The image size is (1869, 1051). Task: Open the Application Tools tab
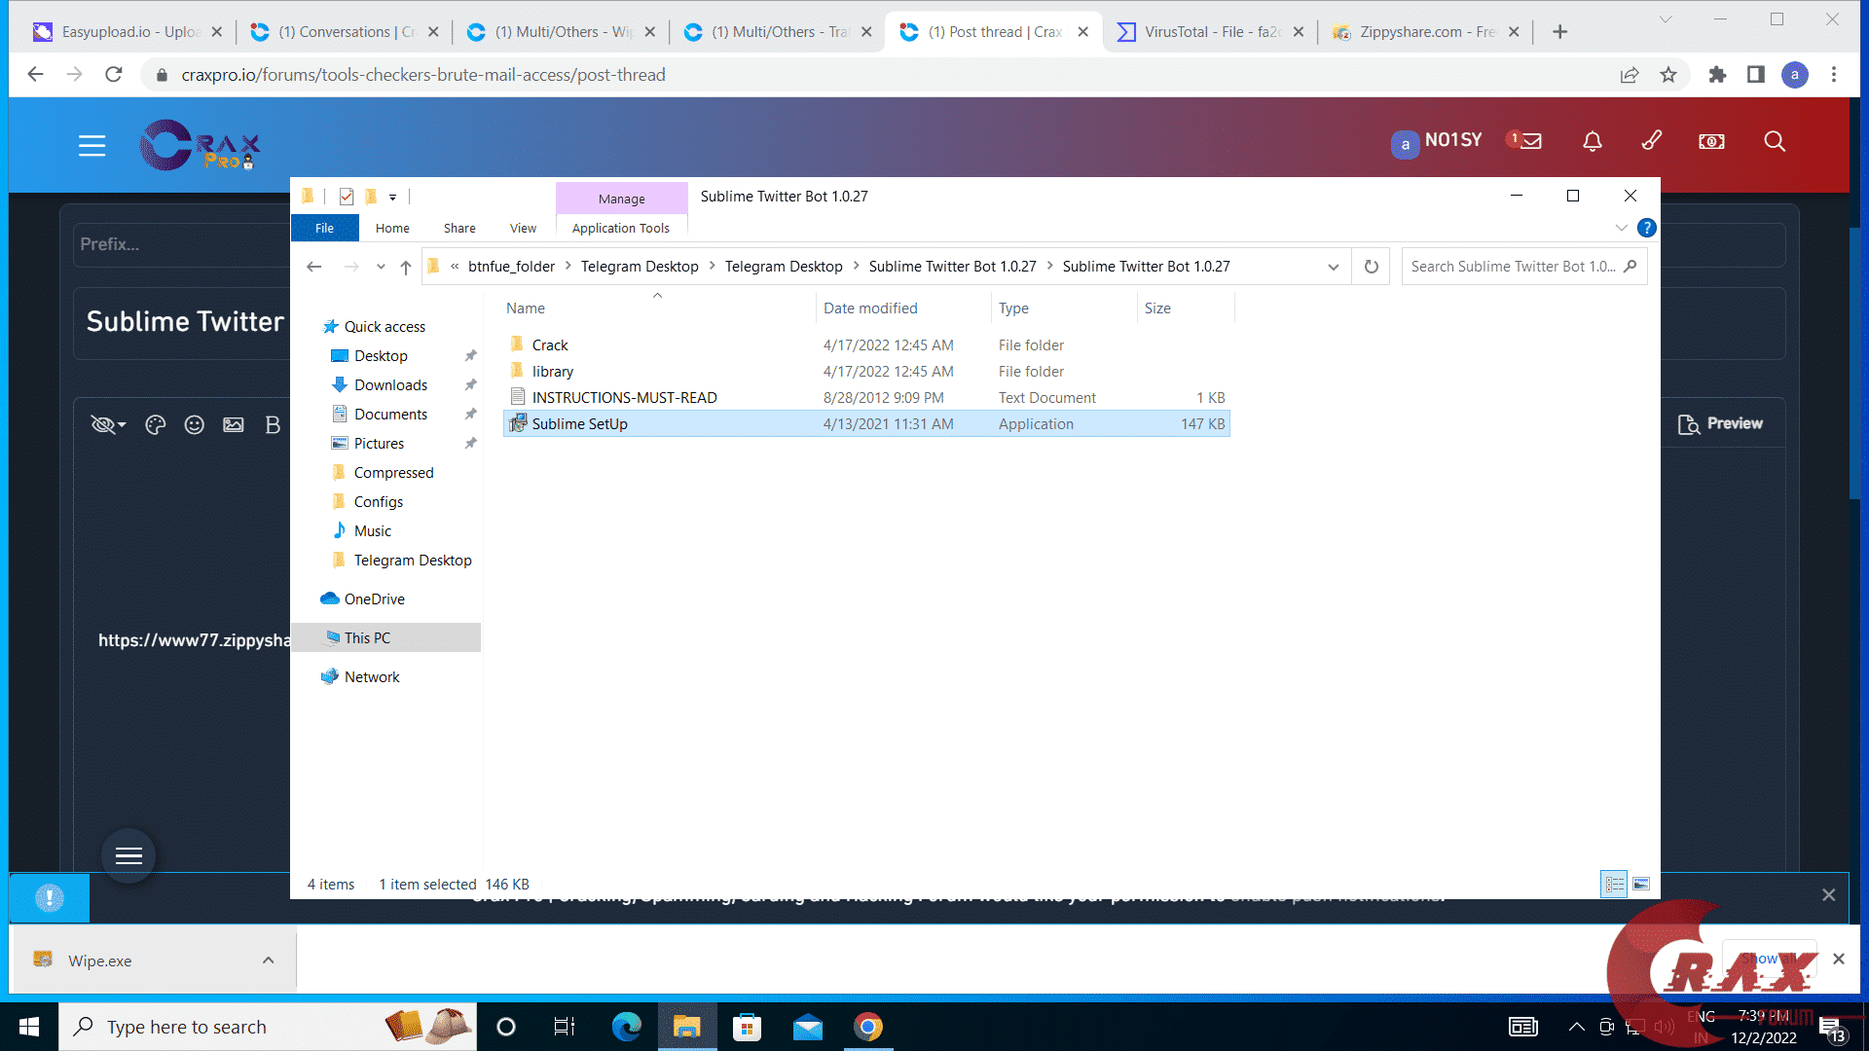[621, 228]
